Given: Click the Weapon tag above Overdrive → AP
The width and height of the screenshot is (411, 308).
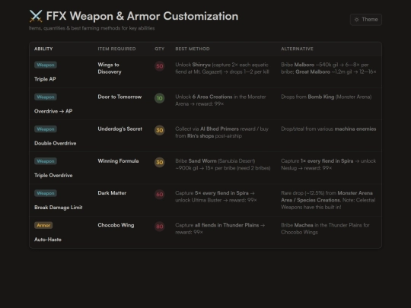Looking at the screenshot, I should [x=46, y=97].
